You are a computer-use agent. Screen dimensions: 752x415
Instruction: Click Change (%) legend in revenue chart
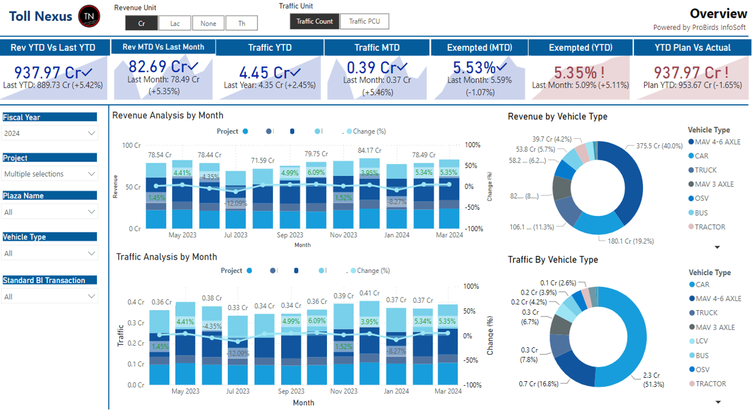pos(366,131)
